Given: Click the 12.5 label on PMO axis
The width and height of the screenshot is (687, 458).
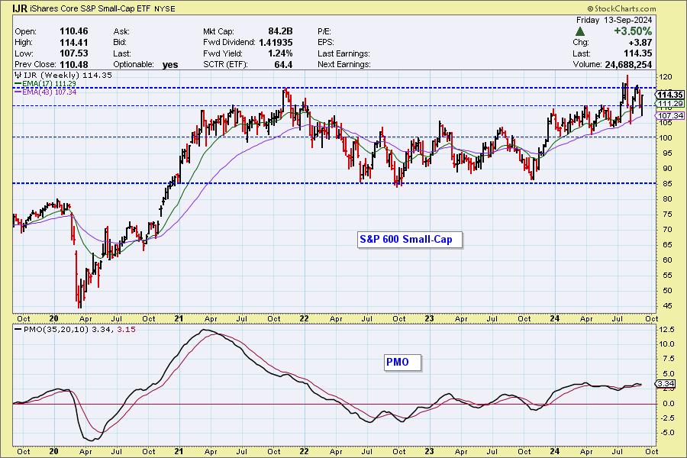Looking at the screenshot, I should pyautogui.click(x=666, y=330).
